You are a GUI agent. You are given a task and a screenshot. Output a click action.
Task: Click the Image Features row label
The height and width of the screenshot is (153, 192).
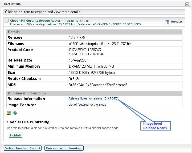click(22, 105)
